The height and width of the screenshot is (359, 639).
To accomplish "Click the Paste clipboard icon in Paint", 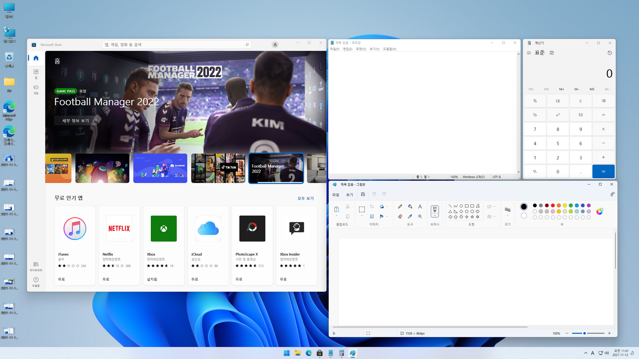I will pos(337,209).
